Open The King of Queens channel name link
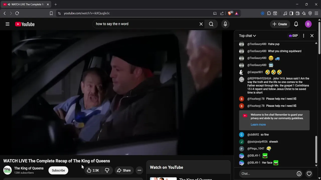321x180 pixels. [29, 168]
